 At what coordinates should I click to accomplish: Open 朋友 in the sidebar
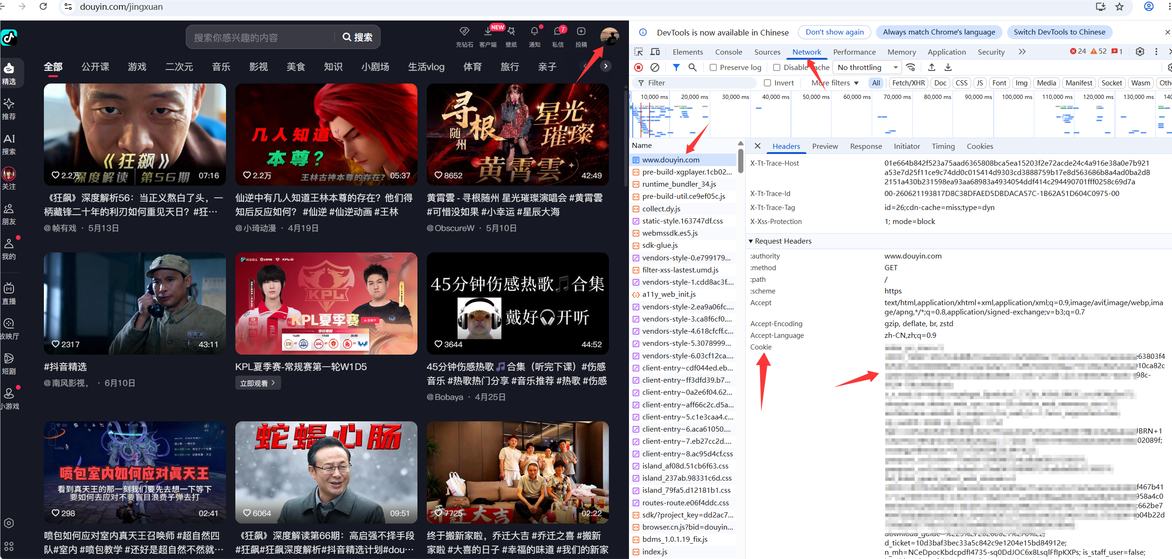coord(9,214)
